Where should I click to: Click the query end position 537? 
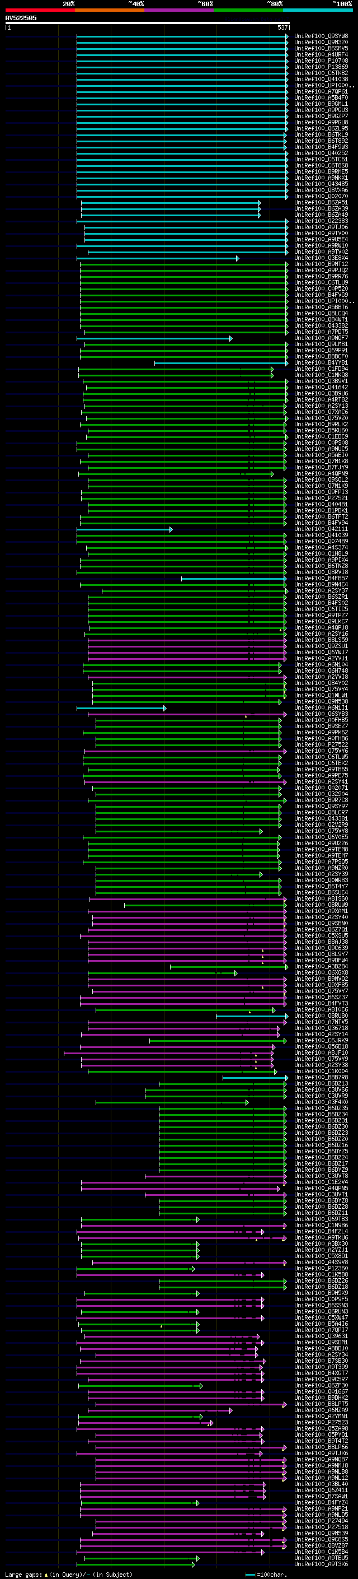click(282, 27)
